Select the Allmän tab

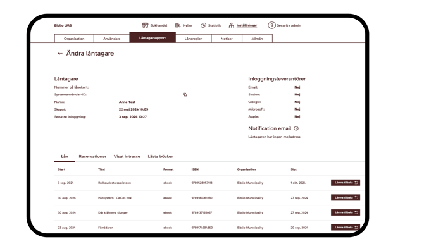(257, 39)
